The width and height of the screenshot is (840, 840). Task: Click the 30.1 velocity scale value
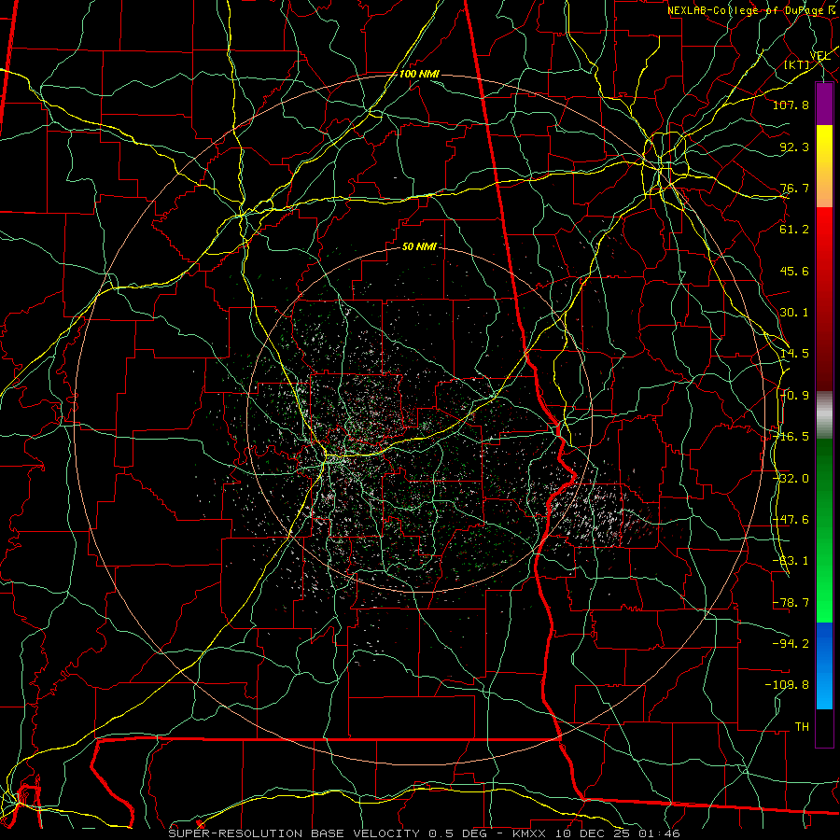pyautogui.click(x=794, y=313)
